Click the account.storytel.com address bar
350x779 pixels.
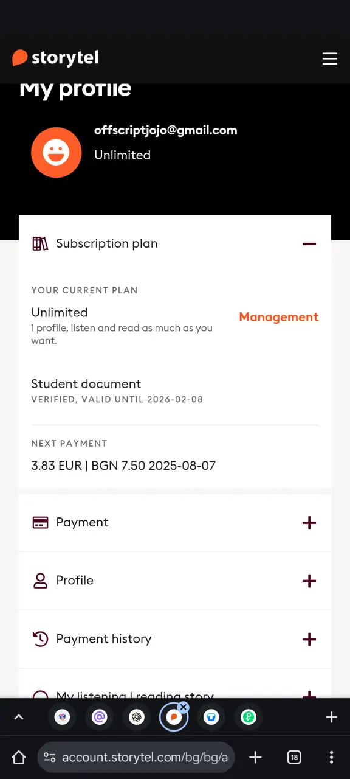pos(136,757)
